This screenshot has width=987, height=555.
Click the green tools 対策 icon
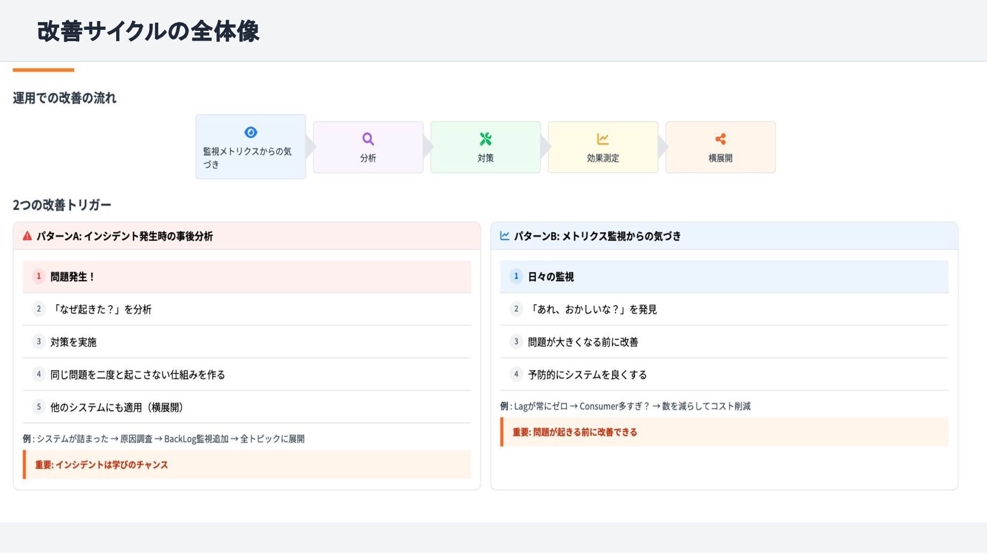click(485, 139)
